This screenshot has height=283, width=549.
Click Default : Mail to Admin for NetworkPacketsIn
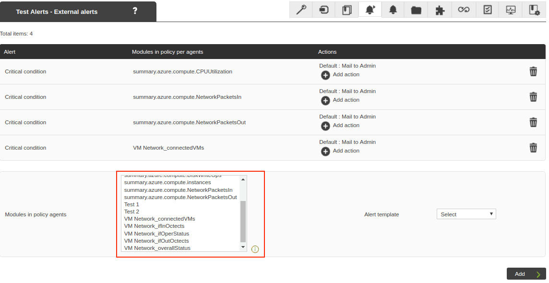coord(347,91)
